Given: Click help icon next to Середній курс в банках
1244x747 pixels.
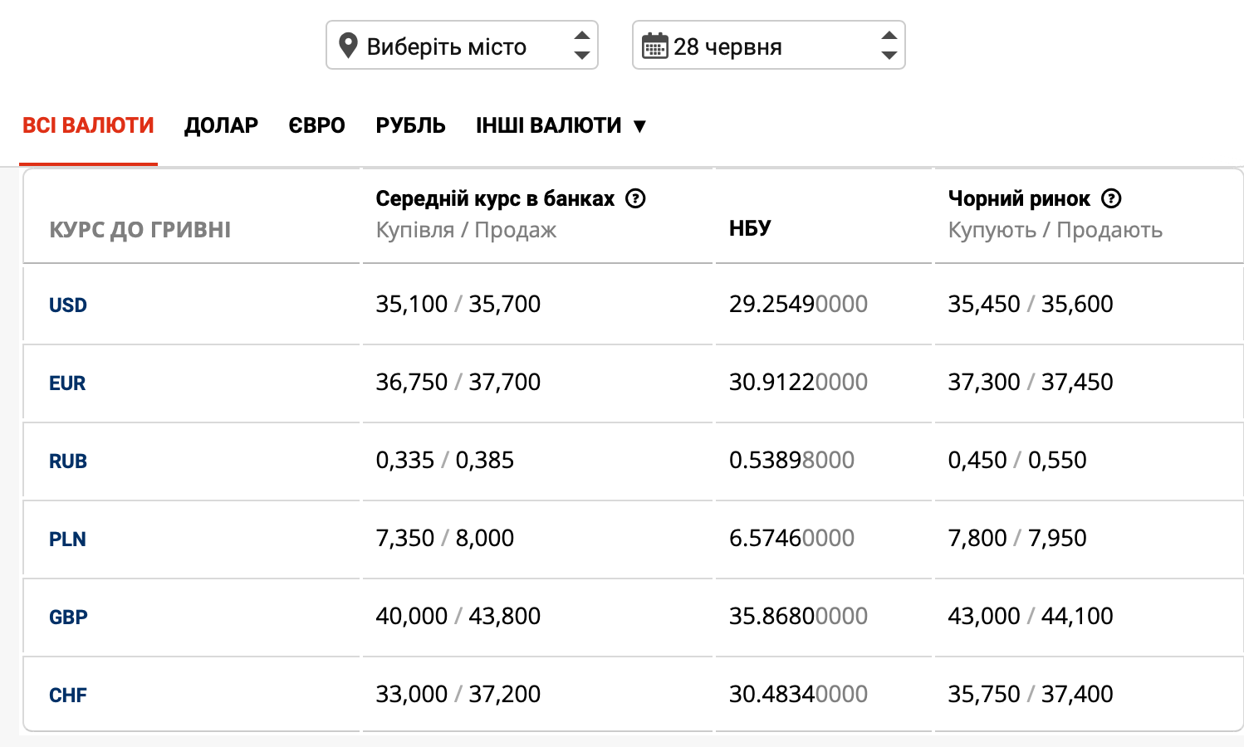Looking at the screenshot, I should [x=635, y=198].
